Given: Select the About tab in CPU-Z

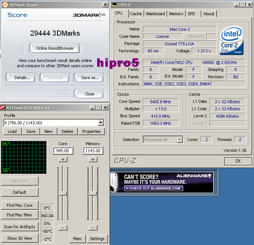Looking at the screenshot, I should click(209, 14).
